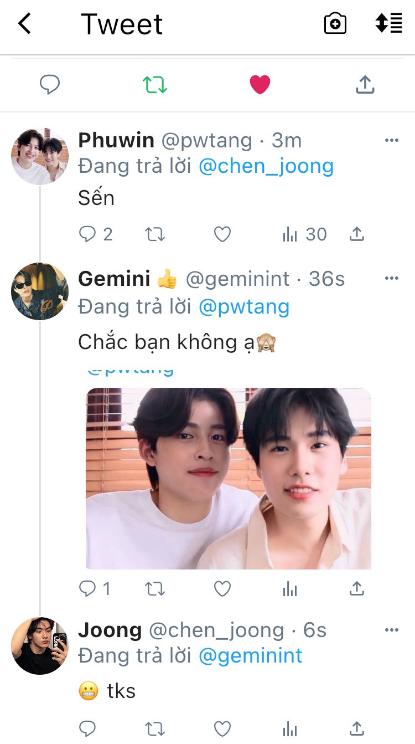Share the main tweet

coord(365,85)
